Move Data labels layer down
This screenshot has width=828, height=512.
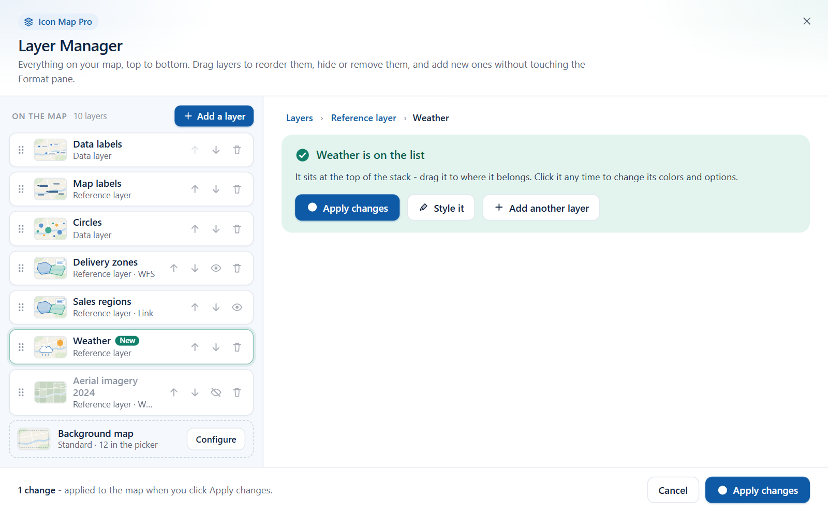tap(216, 150)
